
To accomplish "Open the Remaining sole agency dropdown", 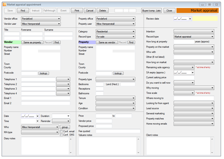I will click(x=184, y=67).
